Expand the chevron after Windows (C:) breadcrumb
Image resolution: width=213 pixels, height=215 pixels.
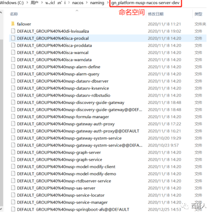coord(27,3)
